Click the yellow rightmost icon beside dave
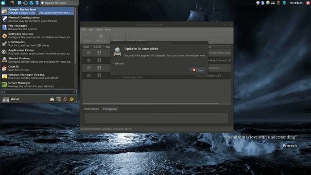 tap(71, 99)
